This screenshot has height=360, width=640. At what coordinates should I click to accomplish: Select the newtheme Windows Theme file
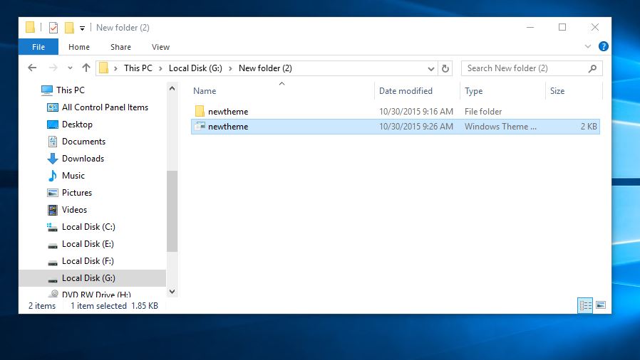395,127
